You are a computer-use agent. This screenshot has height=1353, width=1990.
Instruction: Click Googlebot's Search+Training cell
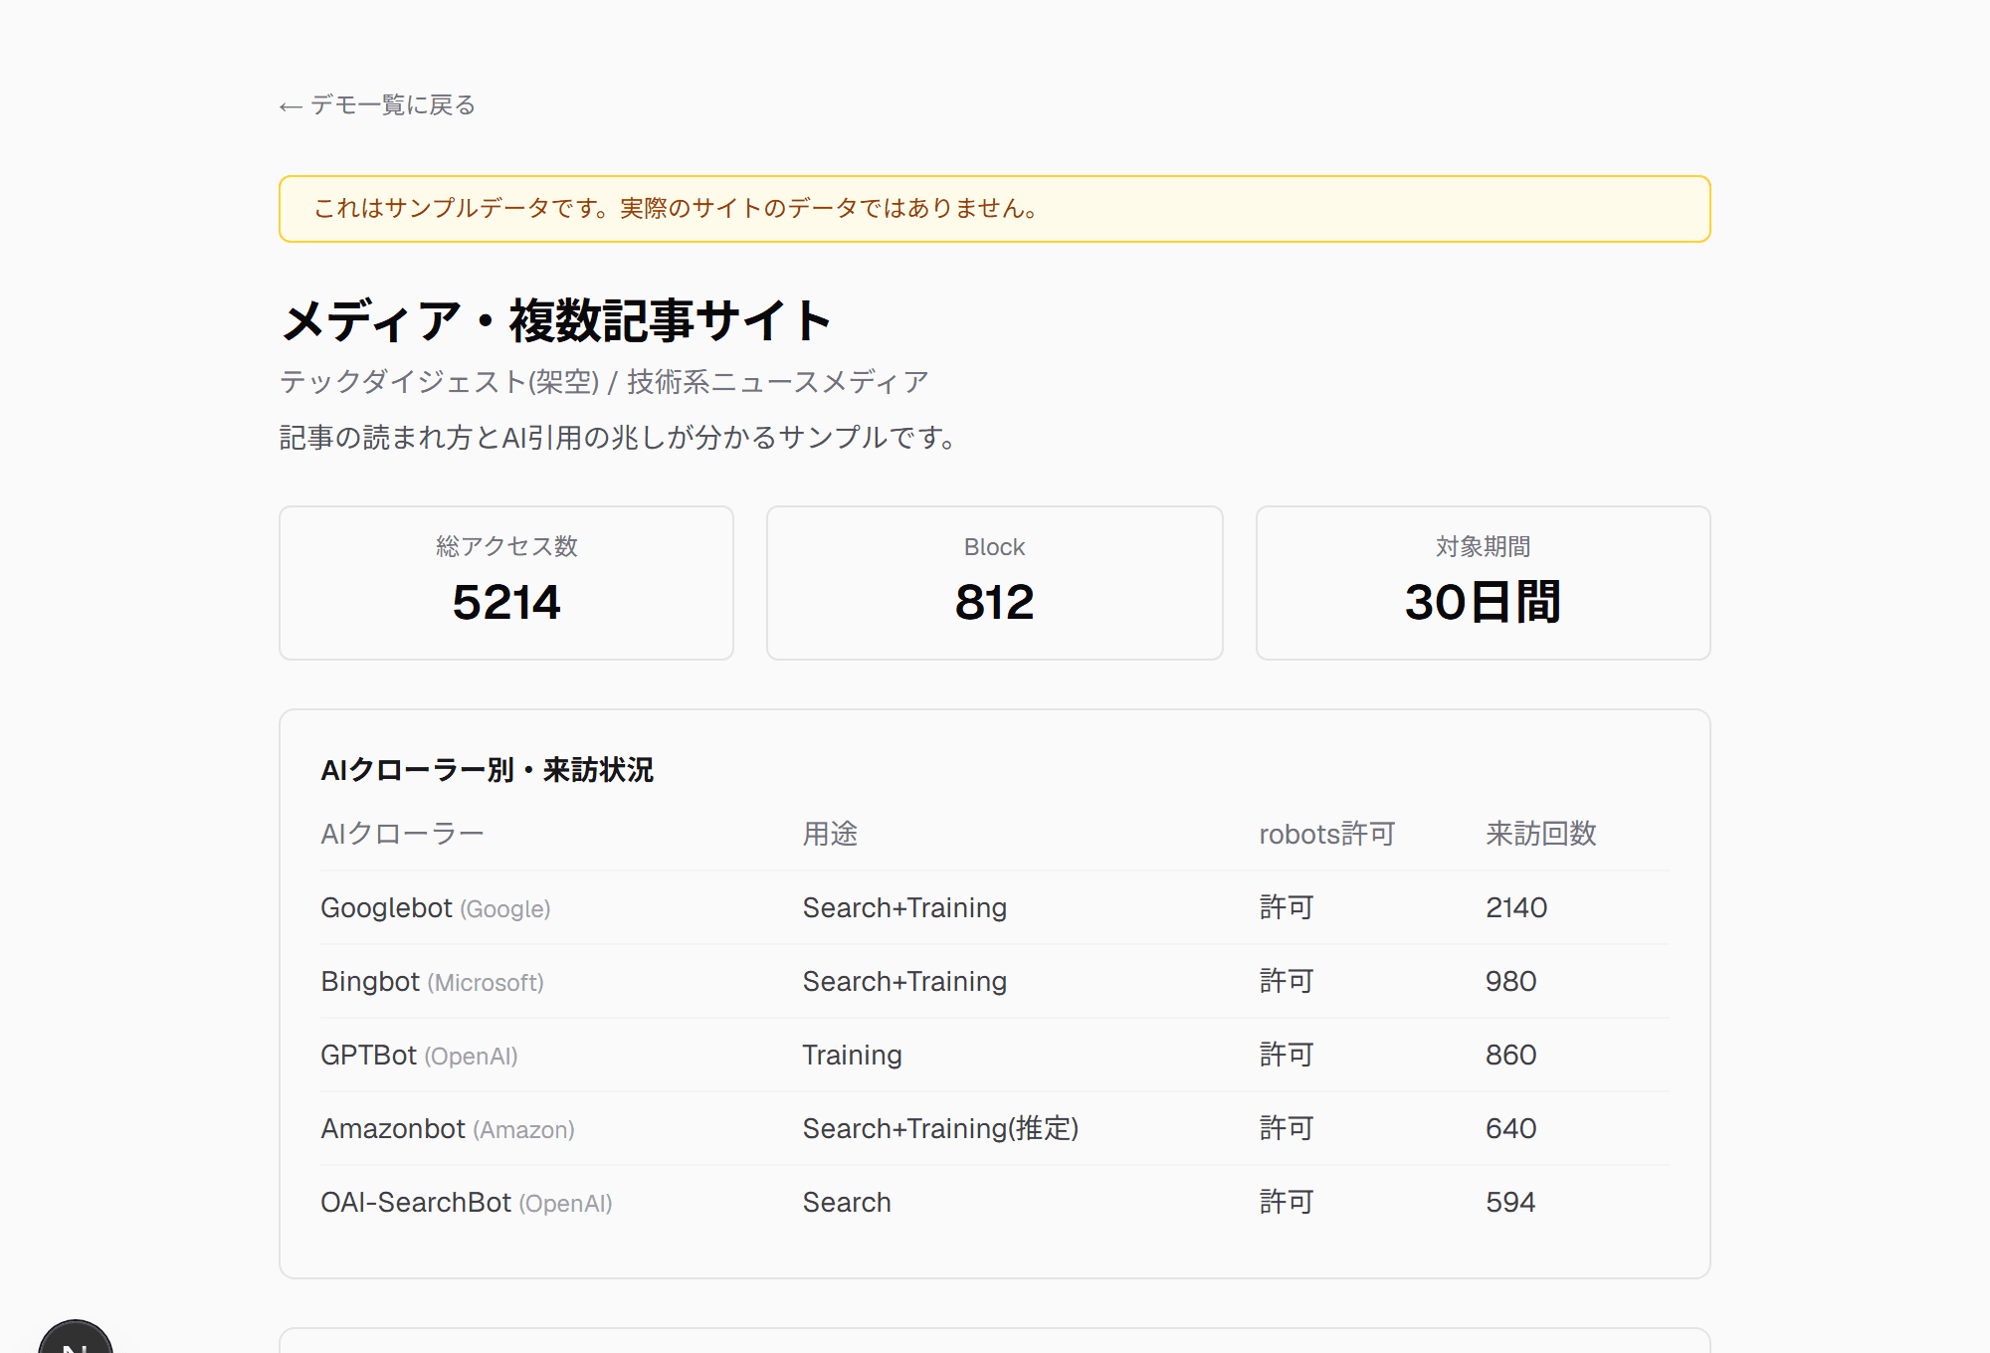(904, 907)
